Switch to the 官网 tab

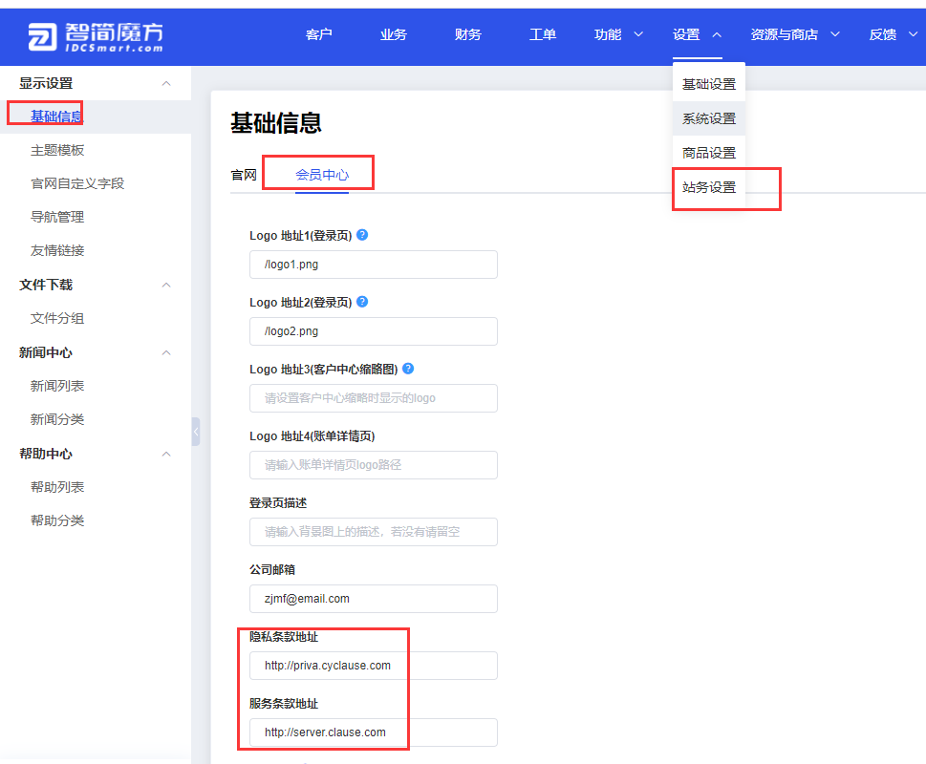coord(244,175)
